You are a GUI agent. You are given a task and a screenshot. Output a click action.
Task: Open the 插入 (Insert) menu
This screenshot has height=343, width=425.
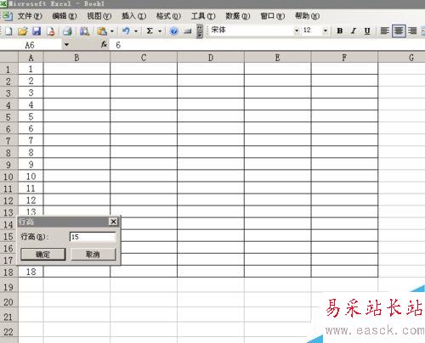tap(133, 16)
